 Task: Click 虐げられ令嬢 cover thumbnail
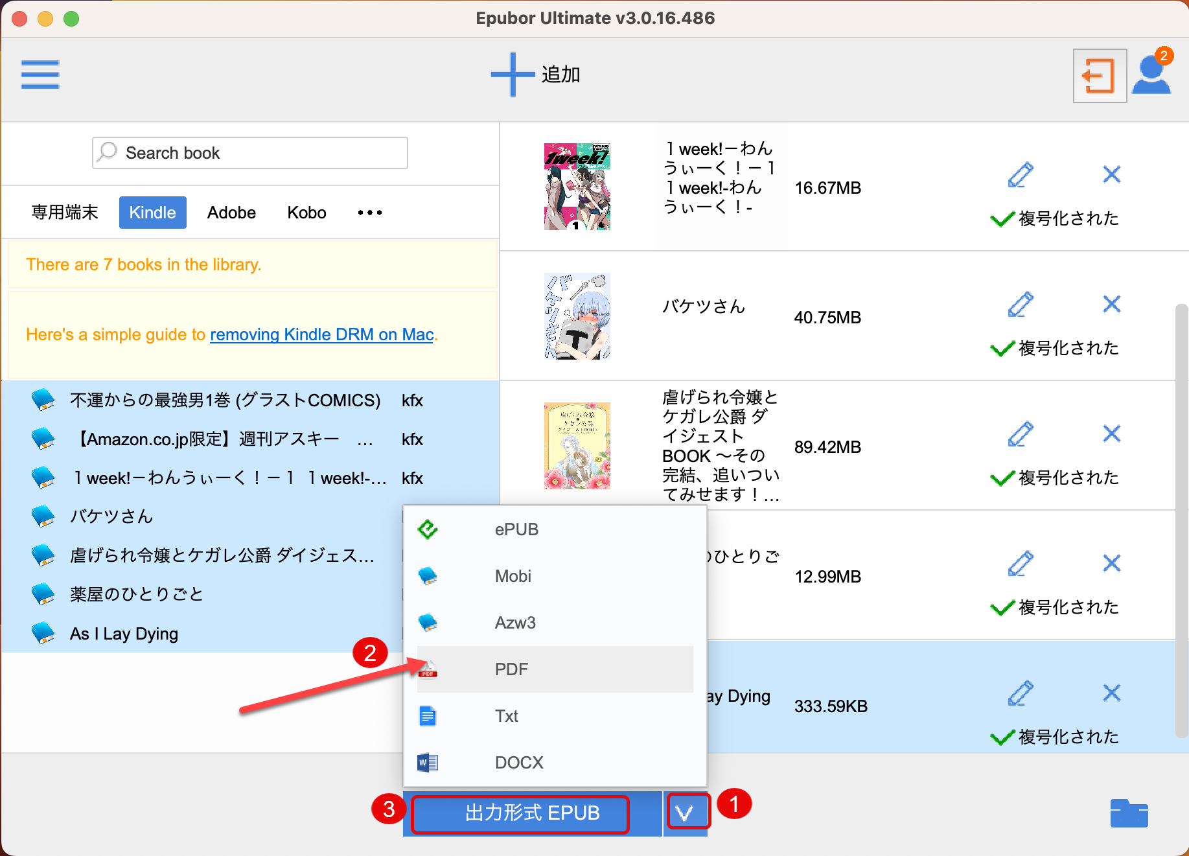[577, 446]
